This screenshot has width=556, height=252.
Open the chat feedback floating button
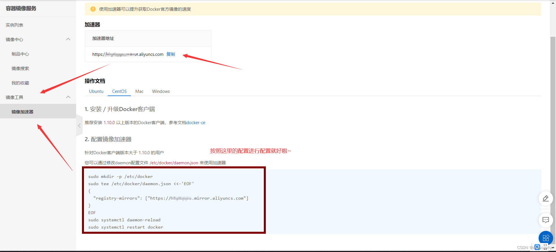coord(546,220)
